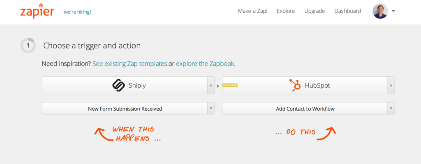This screenshot has width=421, height=164.
Task: Click the arrow between trigger and action apps
Action: [x=218, y=86]
